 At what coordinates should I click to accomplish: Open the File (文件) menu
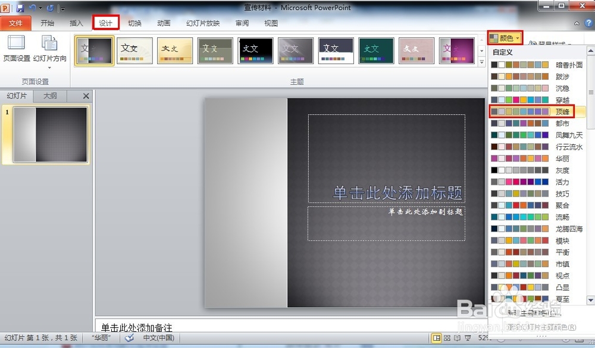15,23
